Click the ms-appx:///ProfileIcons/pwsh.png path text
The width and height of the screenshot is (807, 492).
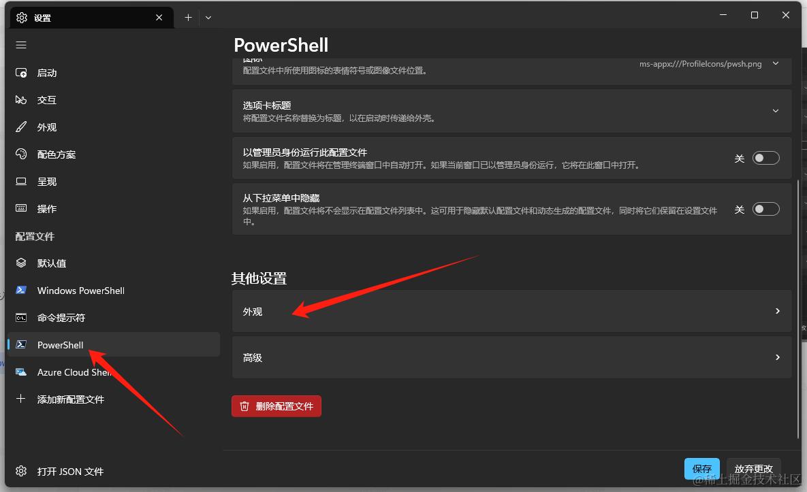tap(701, 64)
